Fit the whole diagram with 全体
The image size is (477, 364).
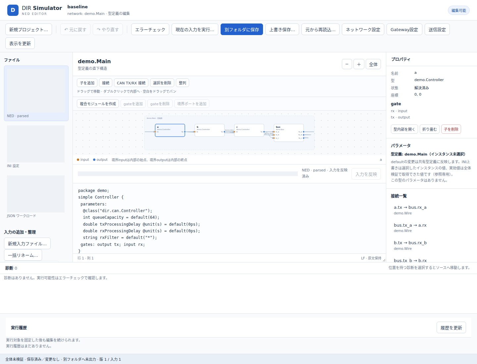click(x=373, y=64)
